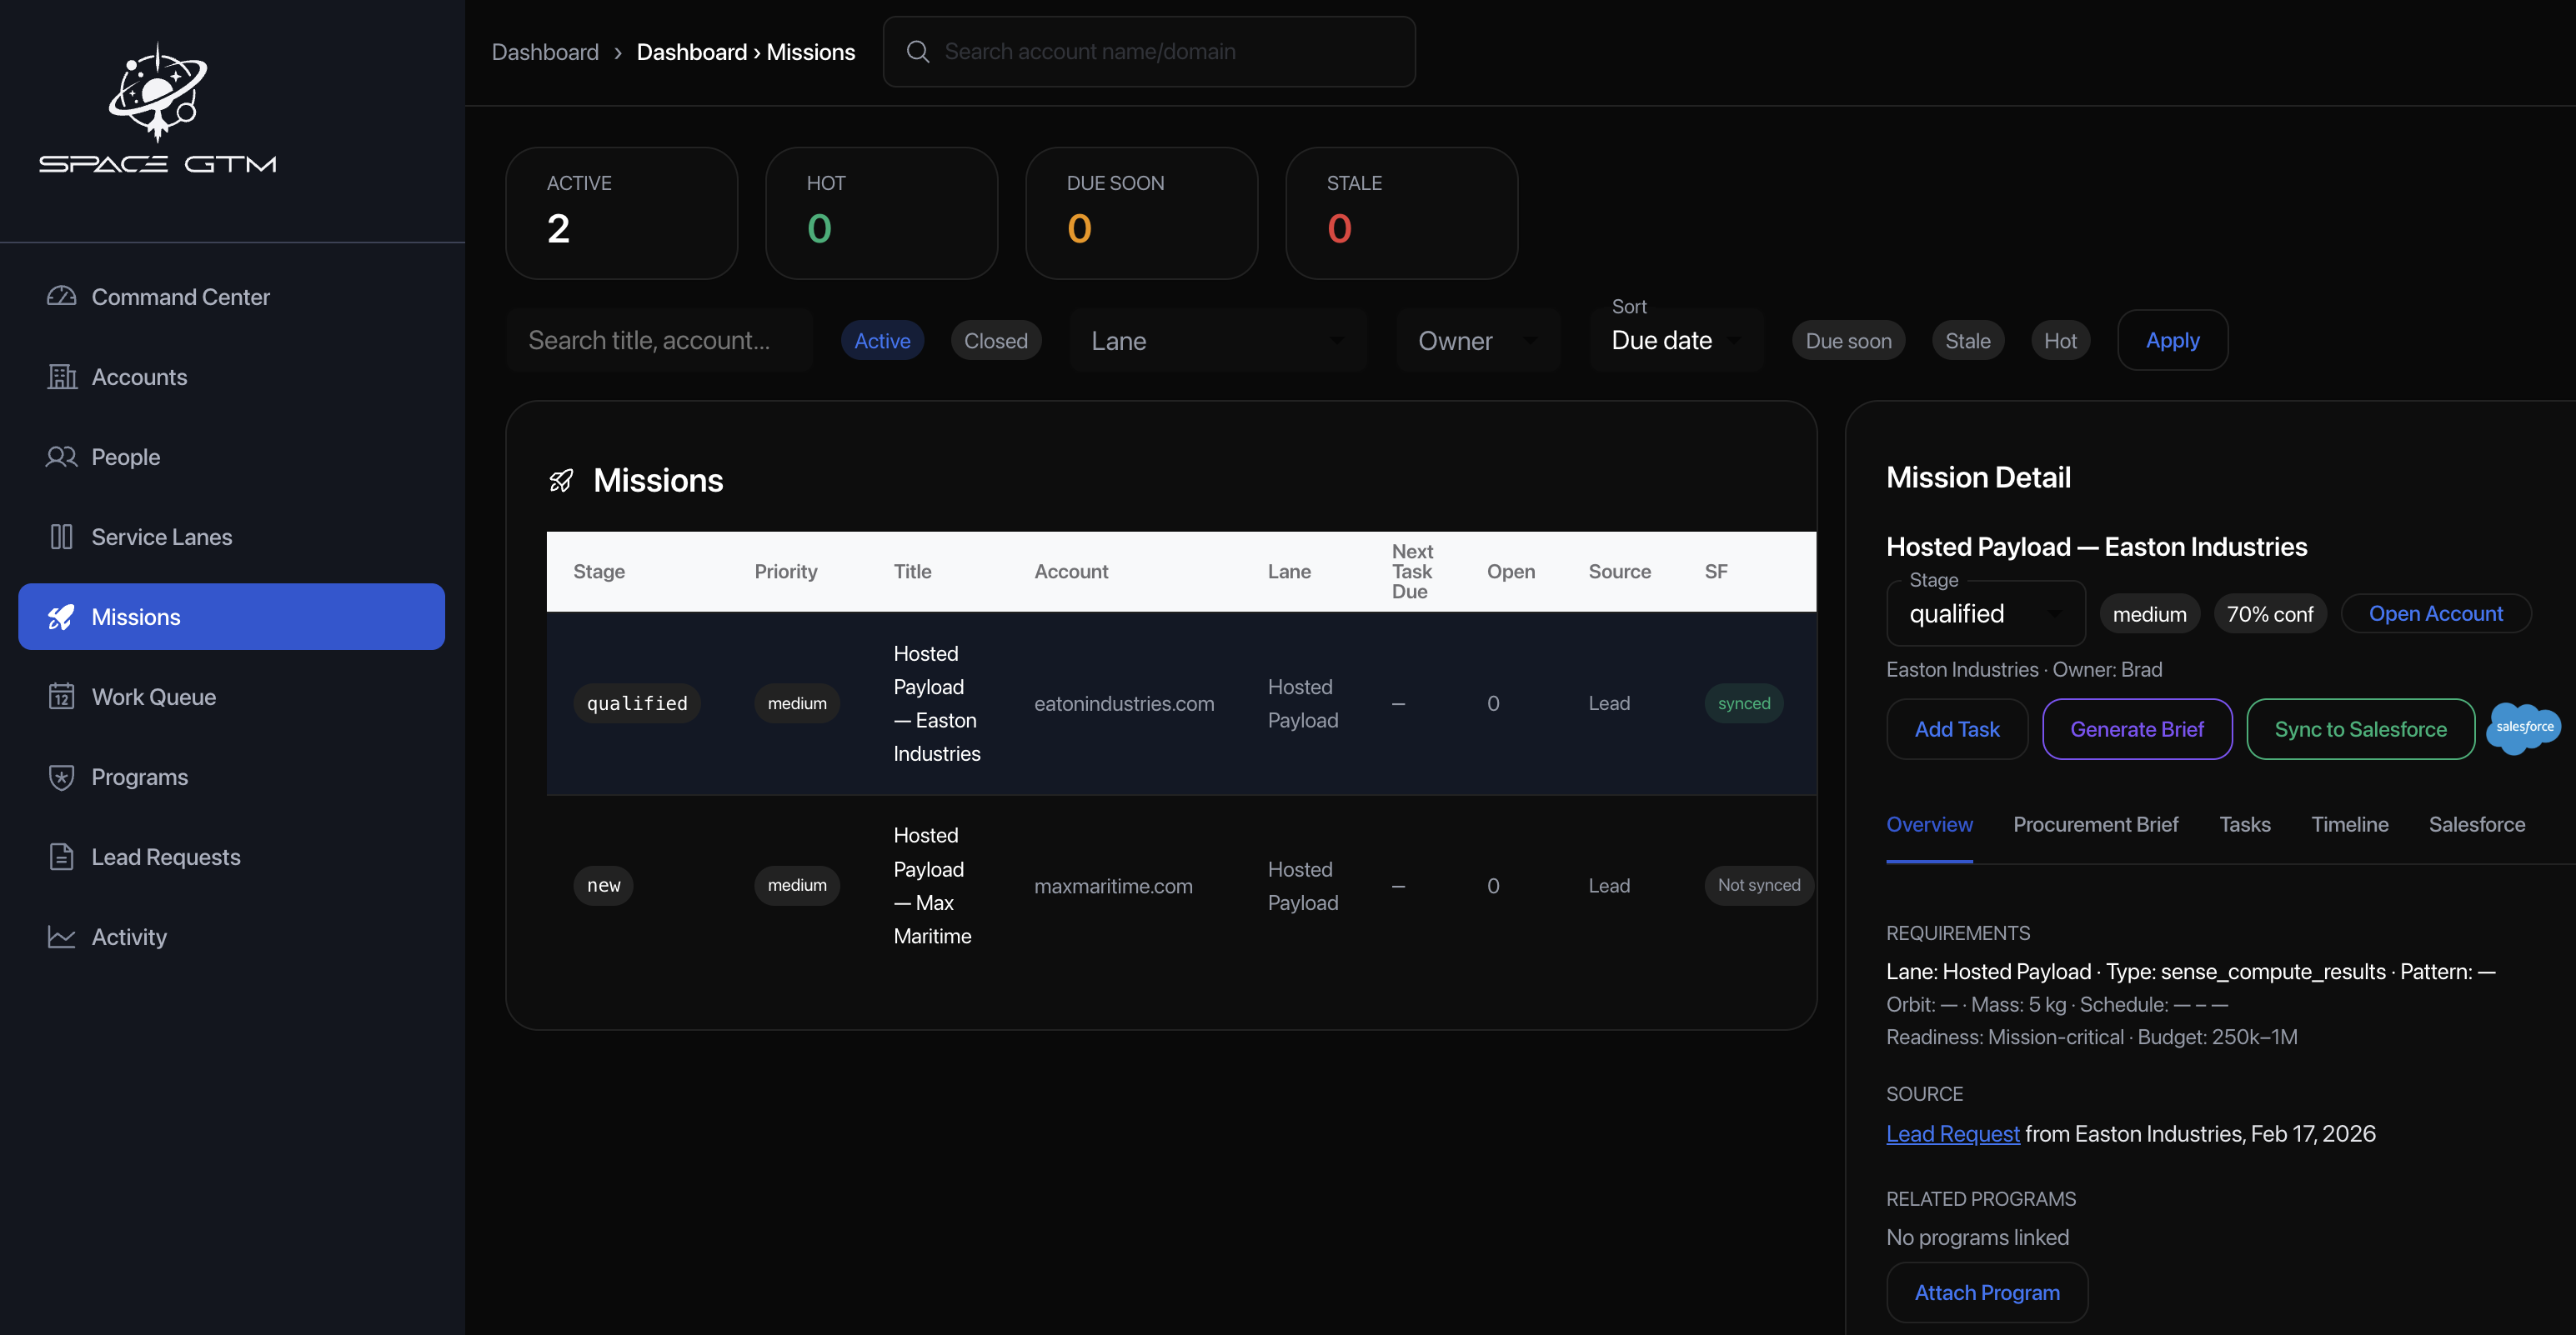Toggle the Due soon filter chip
2576x1335 pixels.
[1847, 340]
